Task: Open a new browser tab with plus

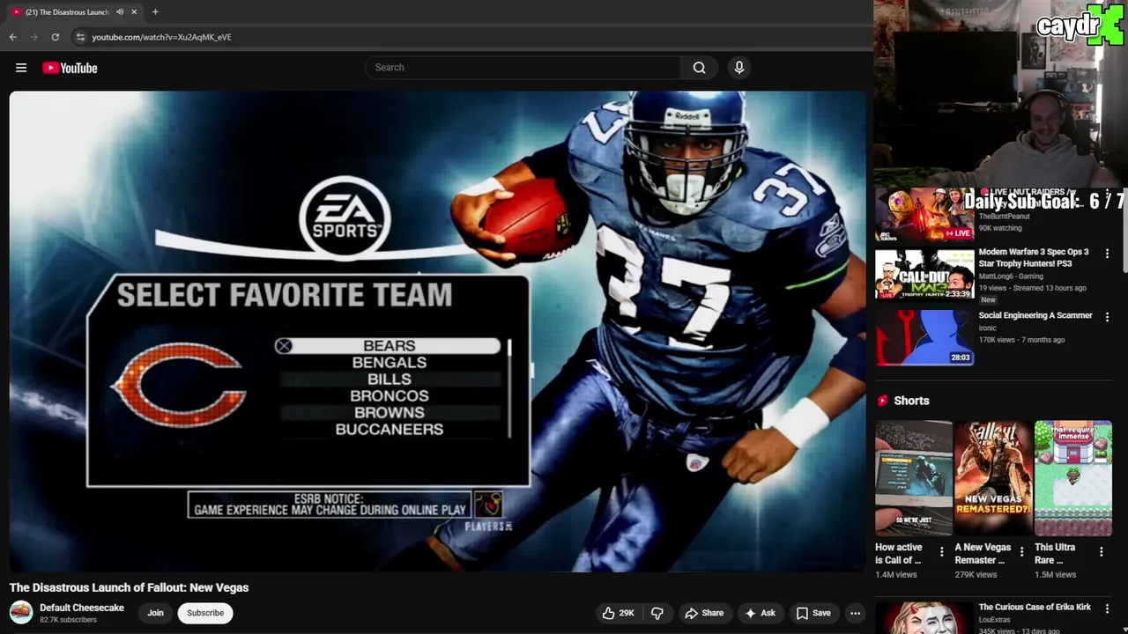Action: [x=155, y=11]
